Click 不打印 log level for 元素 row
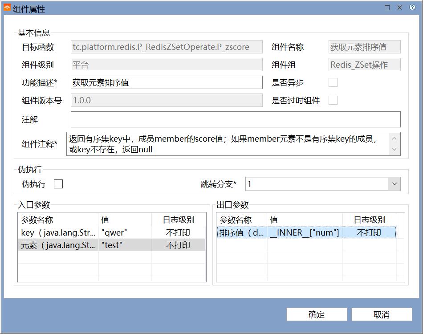 point(178,245)
